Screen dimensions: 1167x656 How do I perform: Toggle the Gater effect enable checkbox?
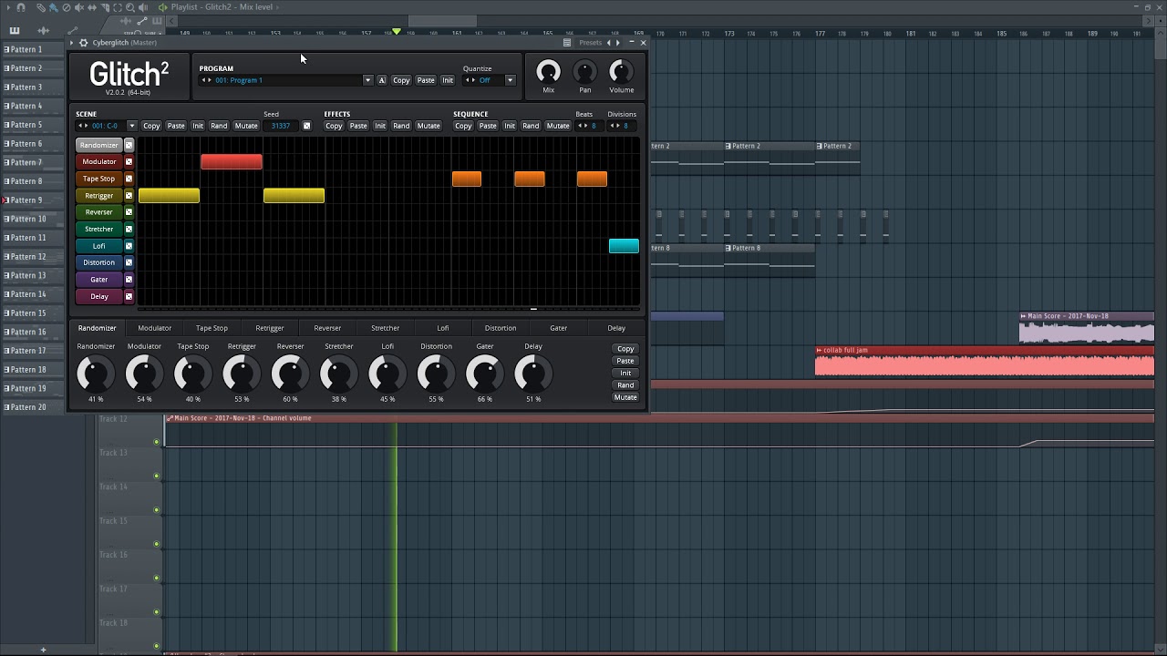[129, 280]
